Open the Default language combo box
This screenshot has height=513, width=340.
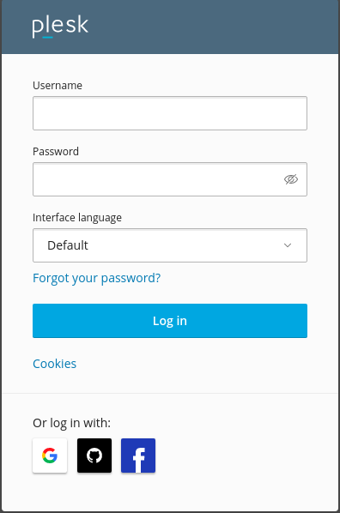170,245
